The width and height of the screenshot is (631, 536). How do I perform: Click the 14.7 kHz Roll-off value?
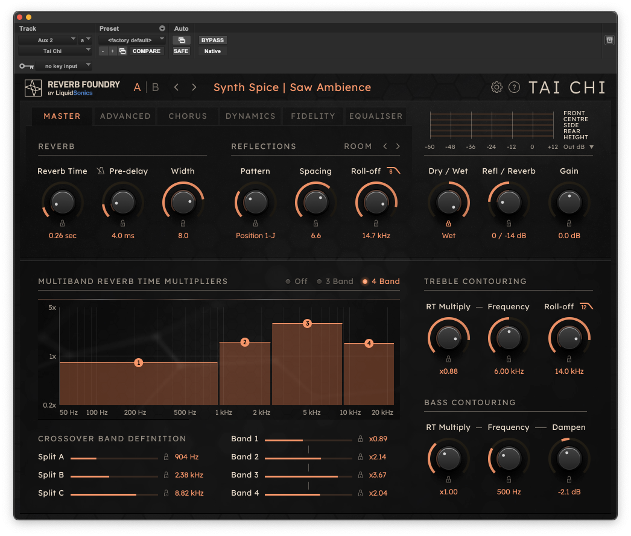click(x=376, y=236)
